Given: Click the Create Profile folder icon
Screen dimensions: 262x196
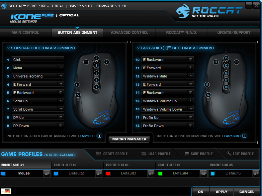Looking at the screenshot, I should coord(99,154).
